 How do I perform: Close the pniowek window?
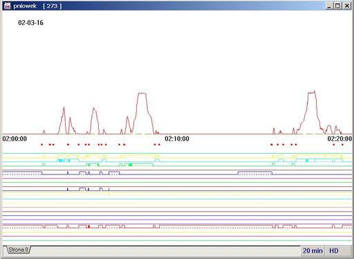(x=347, y=6)
